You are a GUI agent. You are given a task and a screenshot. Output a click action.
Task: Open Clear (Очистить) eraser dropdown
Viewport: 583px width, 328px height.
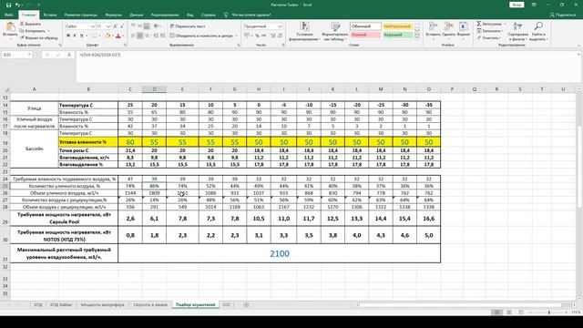tap(490, 37)
